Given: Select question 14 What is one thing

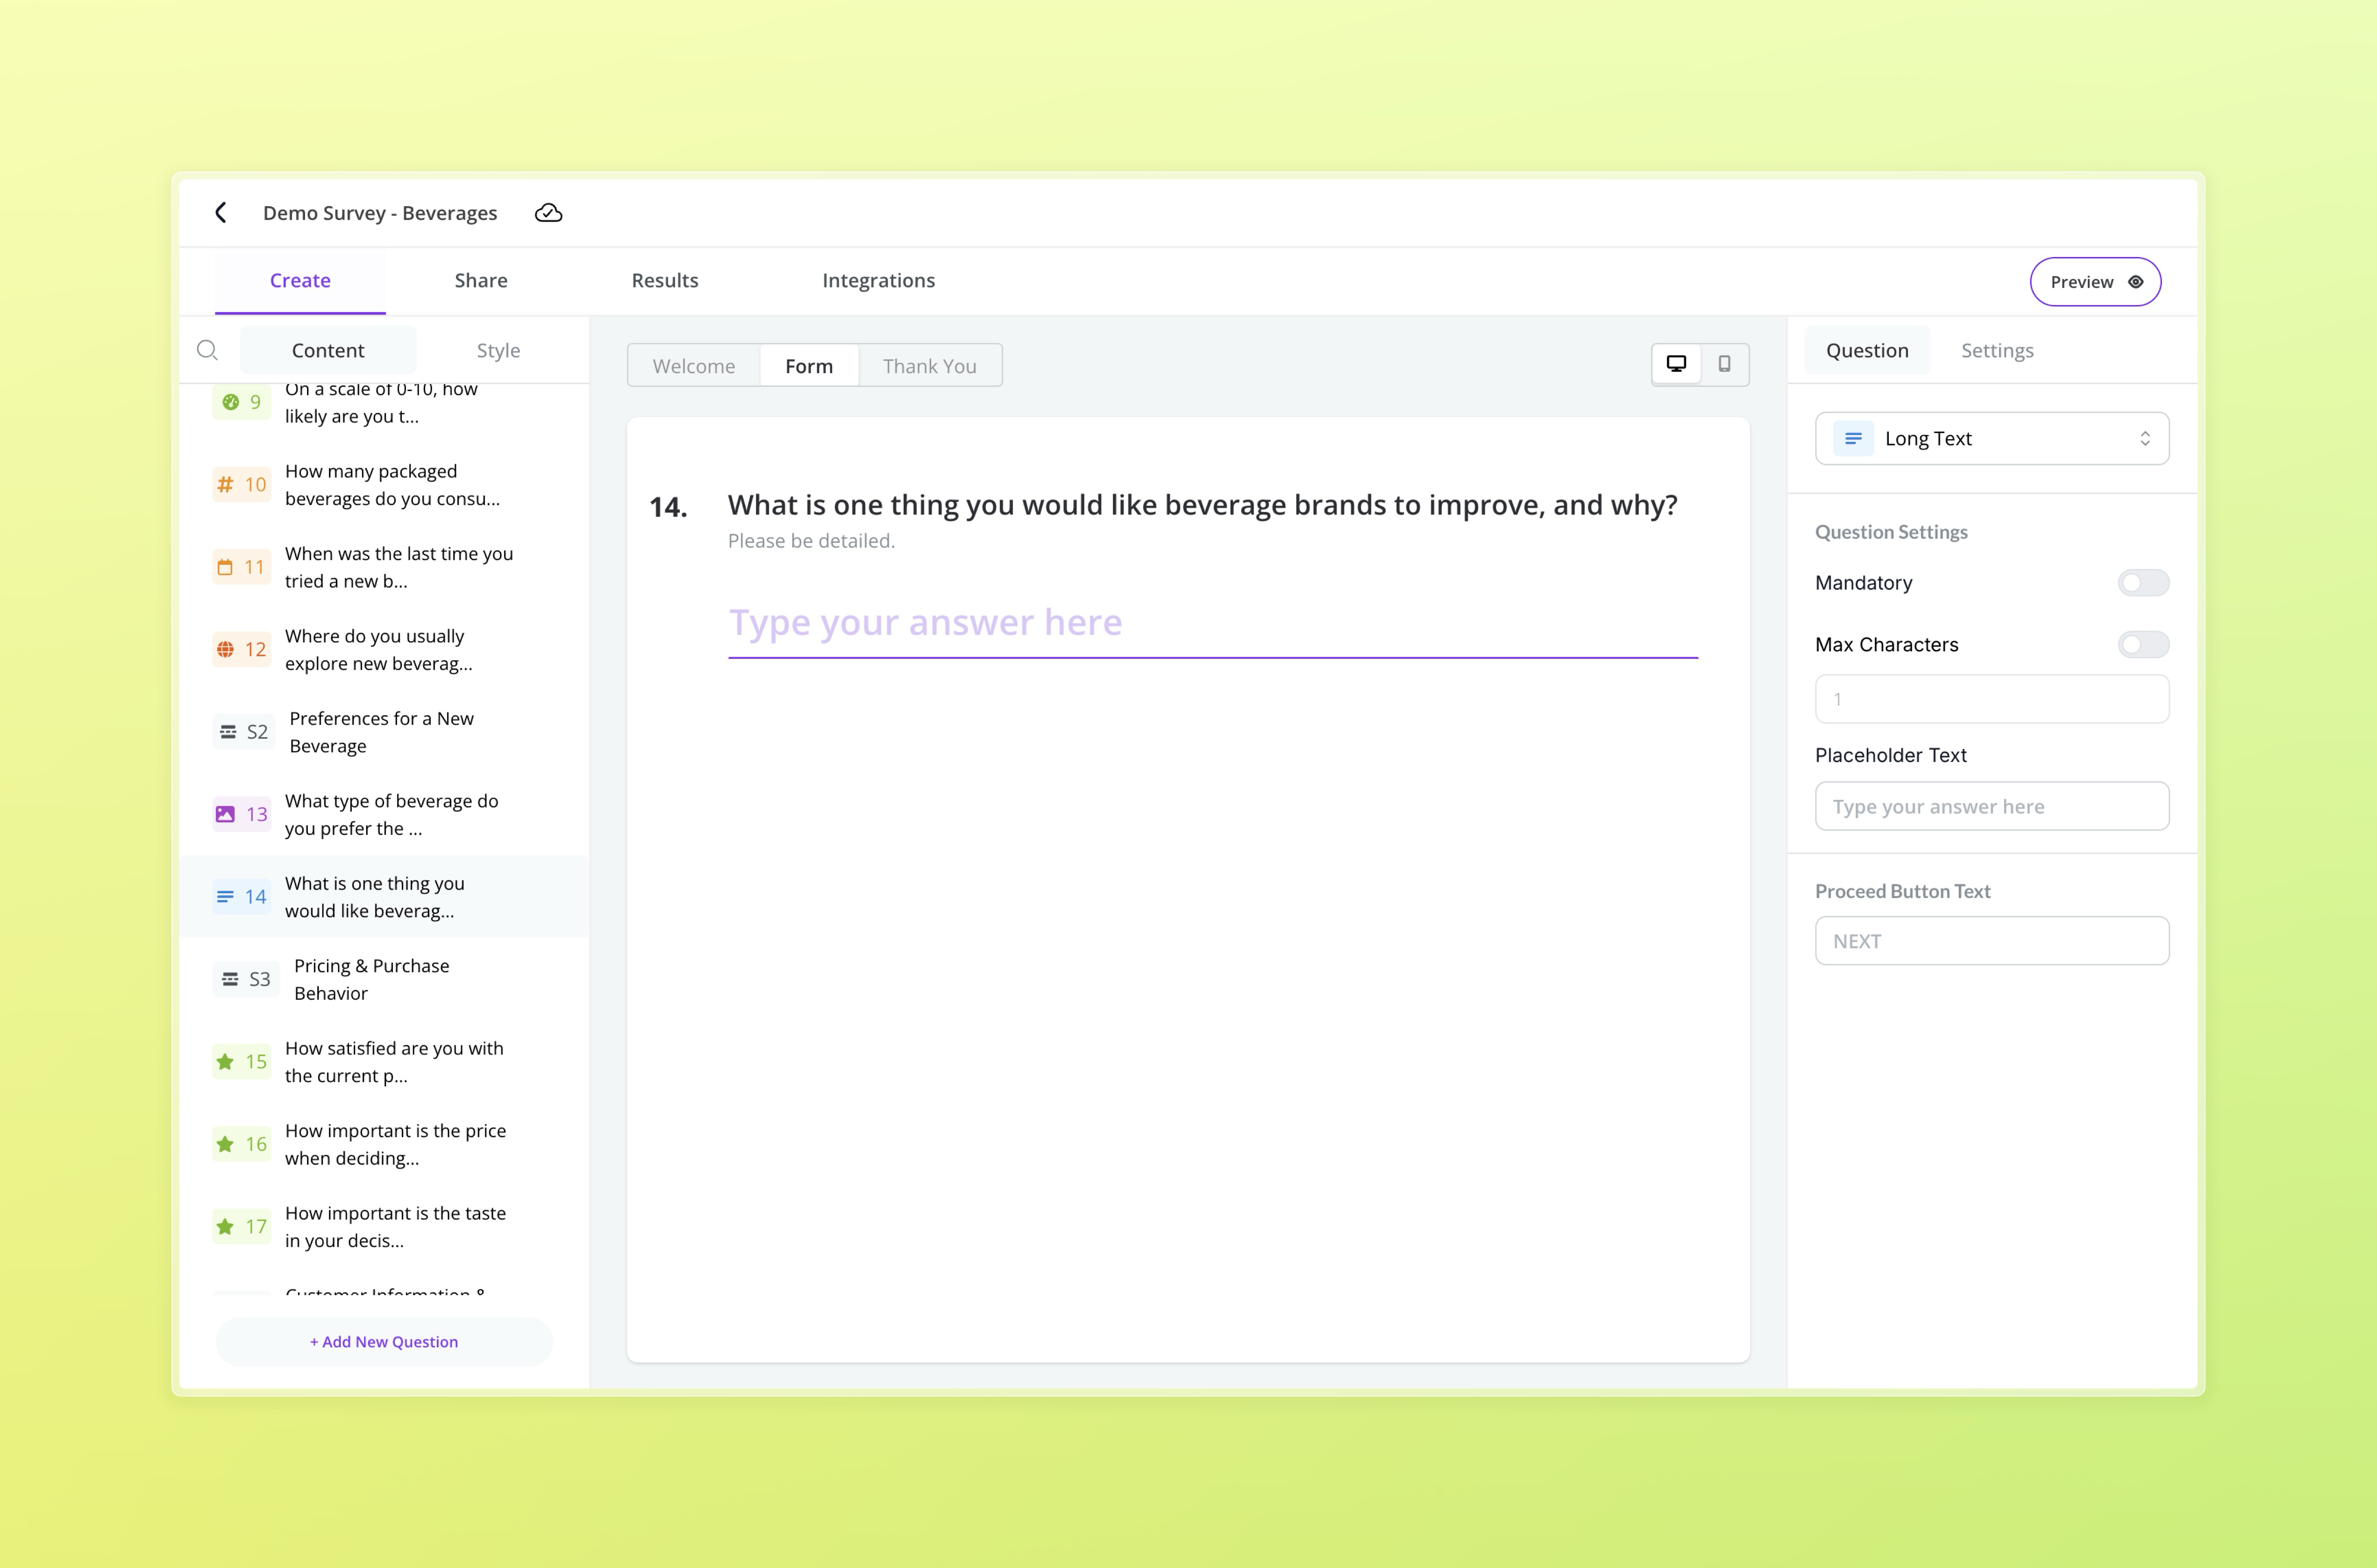Looking at the screenshot, I should tap(384, 897).
